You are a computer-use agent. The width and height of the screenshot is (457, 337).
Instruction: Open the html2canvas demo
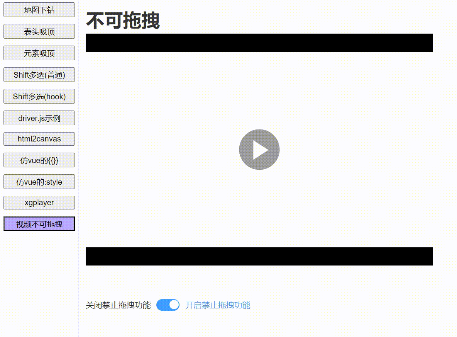(x=39, y=139)
